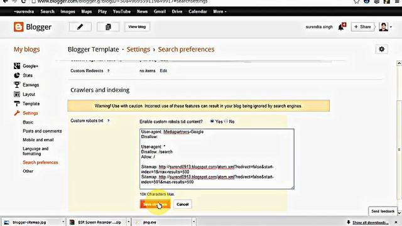Show all downloads link
This screenshot has height=226, width=402.
click(370, 222)
